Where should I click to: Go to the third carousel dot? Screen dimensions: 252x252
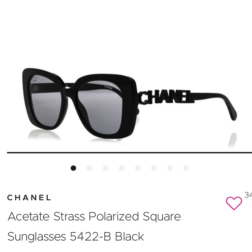pyautogui.click(x=105, y=168)
